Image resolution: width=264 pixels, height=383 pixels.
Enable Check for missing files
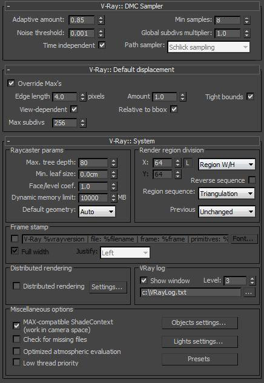(x=16, y=339)
